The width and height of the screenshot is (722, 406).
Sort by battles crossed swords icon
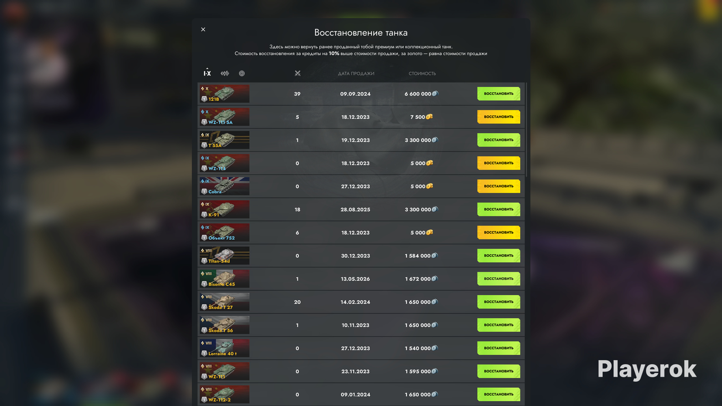pyautogui.click(x=297, y=73)
